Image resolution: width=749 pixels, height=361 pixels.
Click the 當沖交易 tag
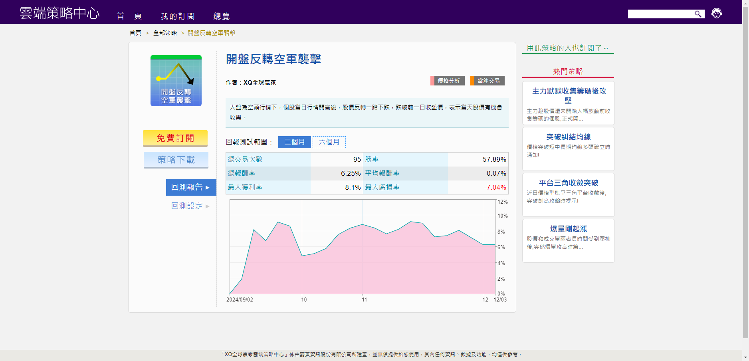(488, 81)
